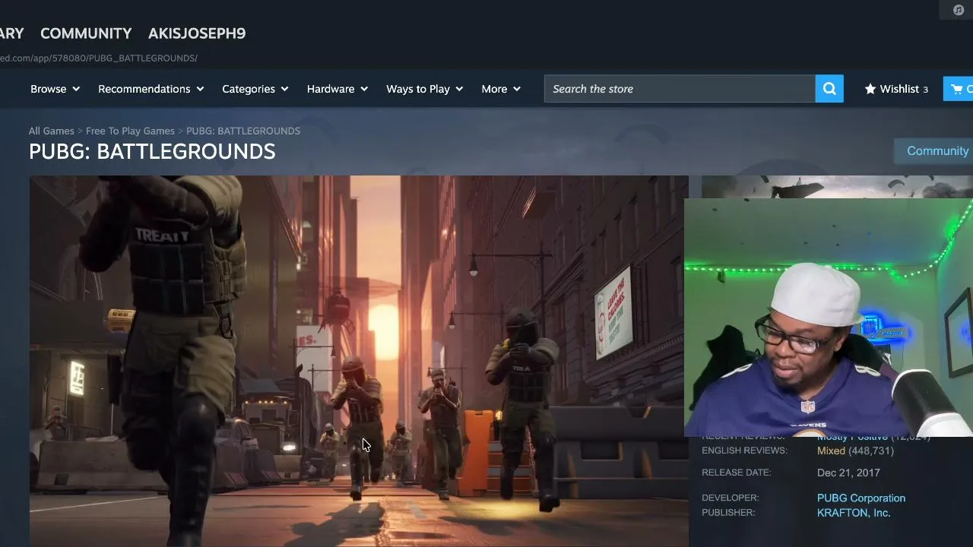Click the Search the store field
Image resolution: width=973 pixels, height=547 pixels.
[680, 89]
